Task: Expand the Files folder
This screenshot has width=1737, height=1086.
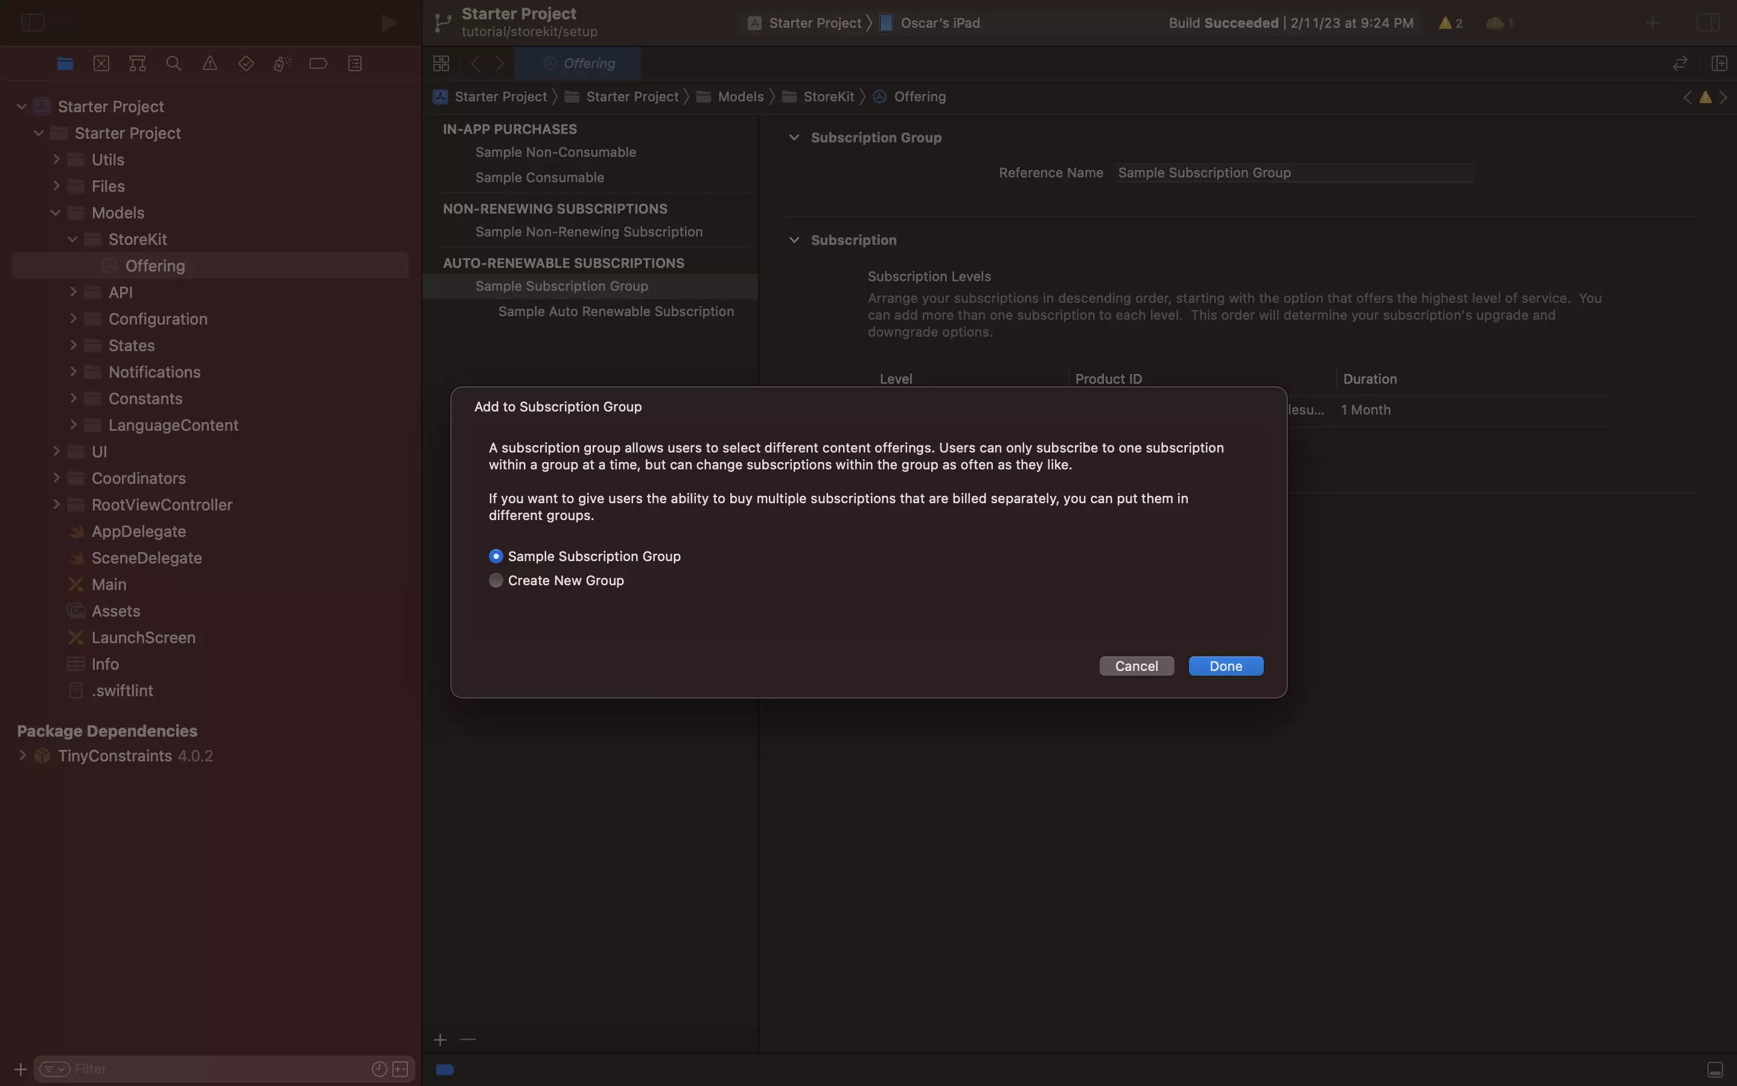Action: pyautogui.click(x=56, y=186)
